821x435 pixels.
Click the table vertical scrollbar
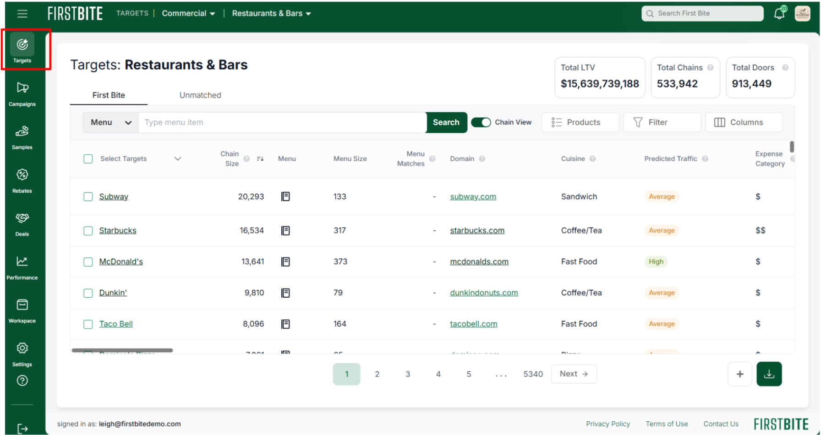[792, 147]
